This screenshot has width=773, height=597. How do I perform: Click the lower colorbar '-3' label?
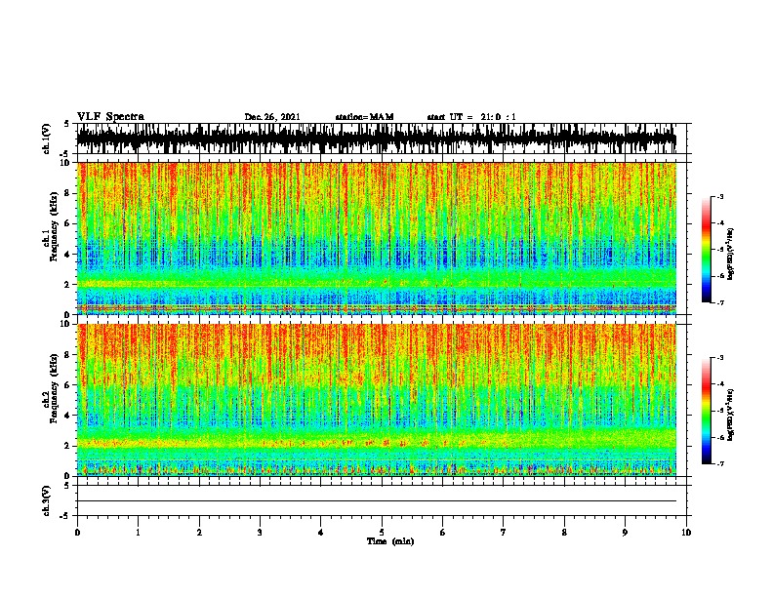coord(720,358)
